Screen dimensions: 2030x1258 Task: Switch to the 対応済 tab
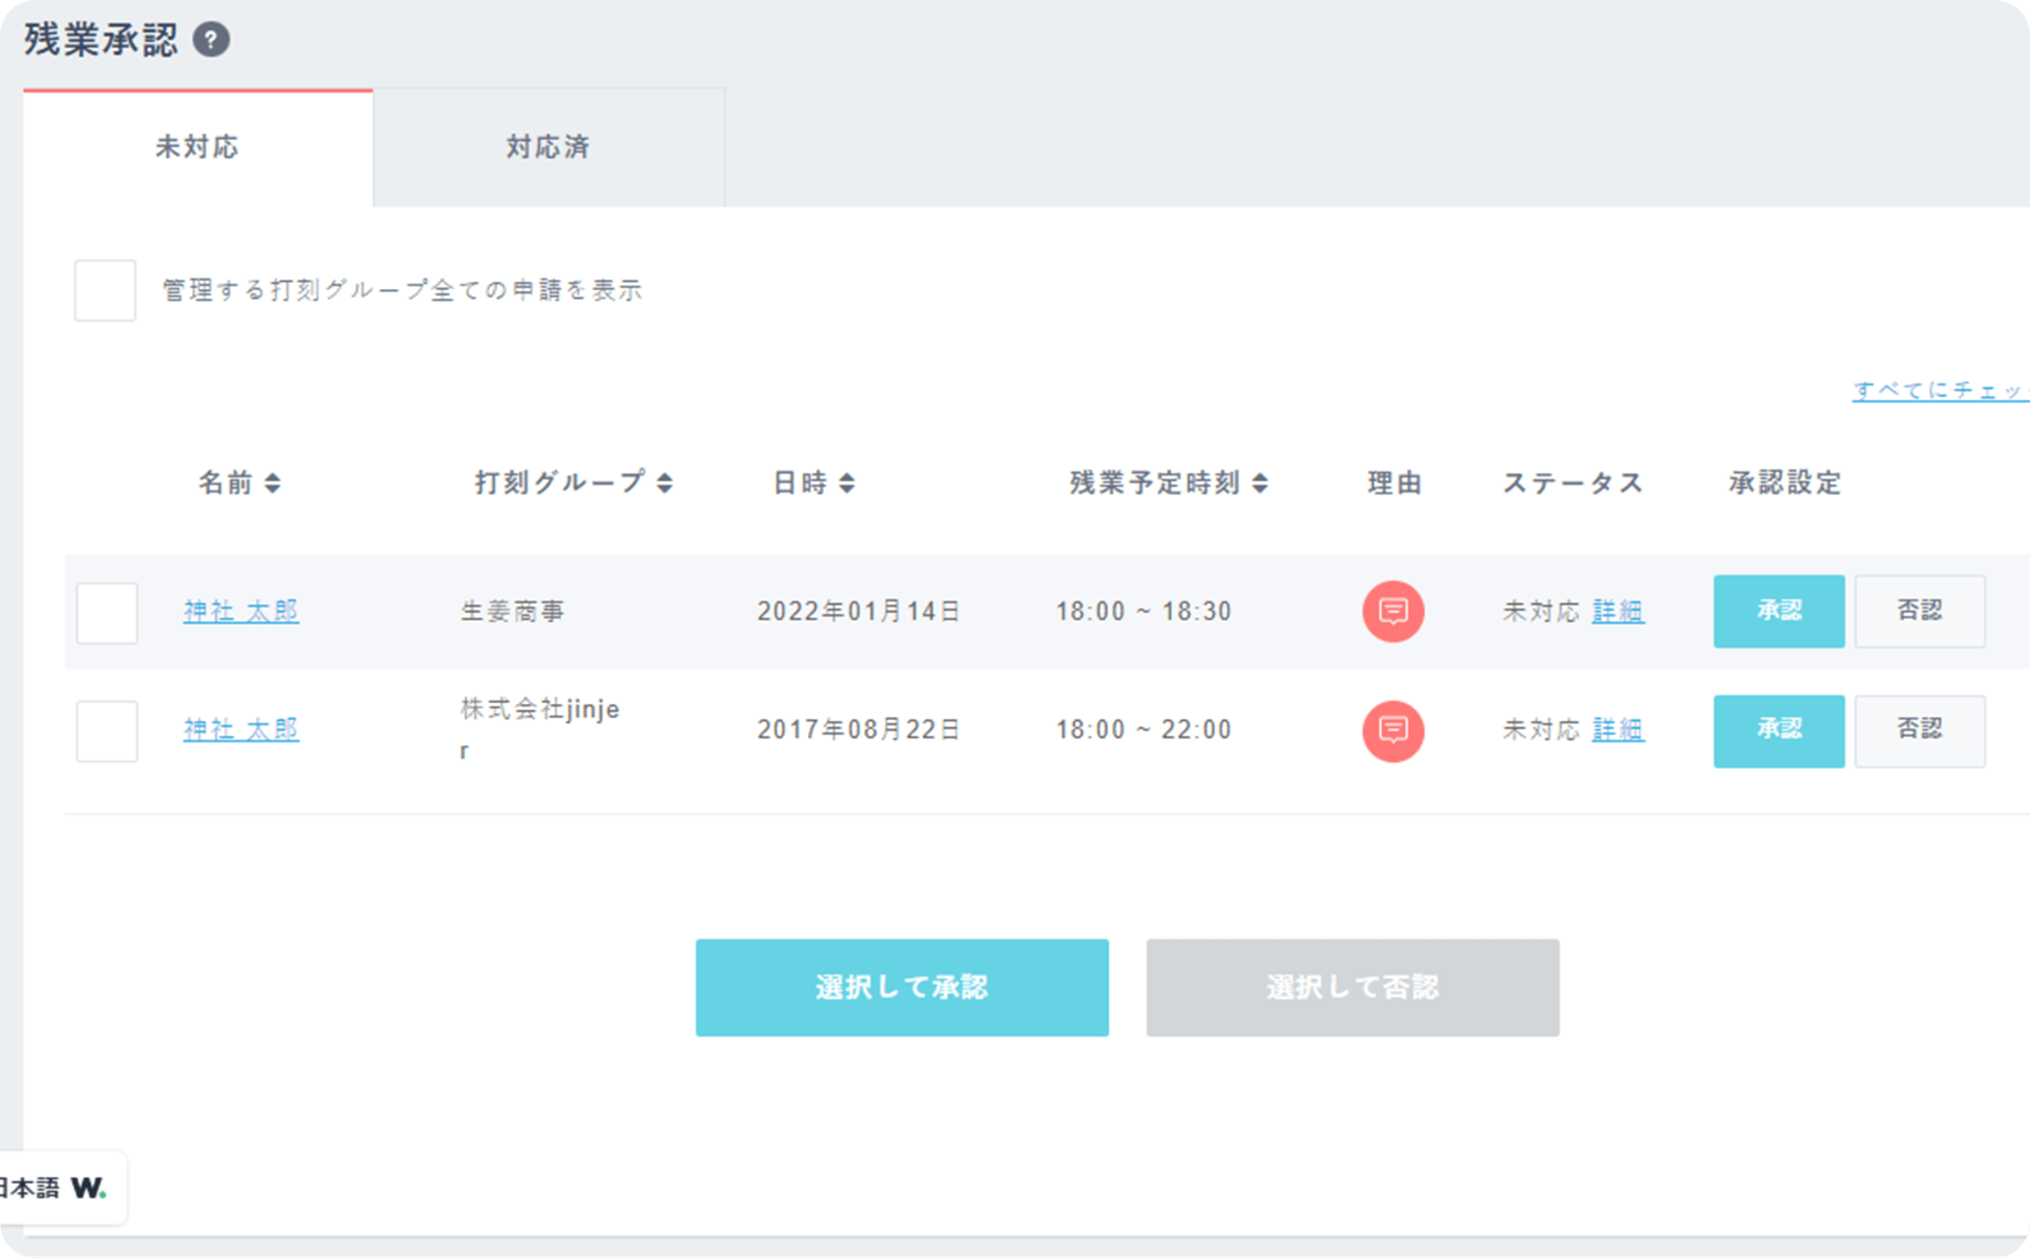(548, 147)
